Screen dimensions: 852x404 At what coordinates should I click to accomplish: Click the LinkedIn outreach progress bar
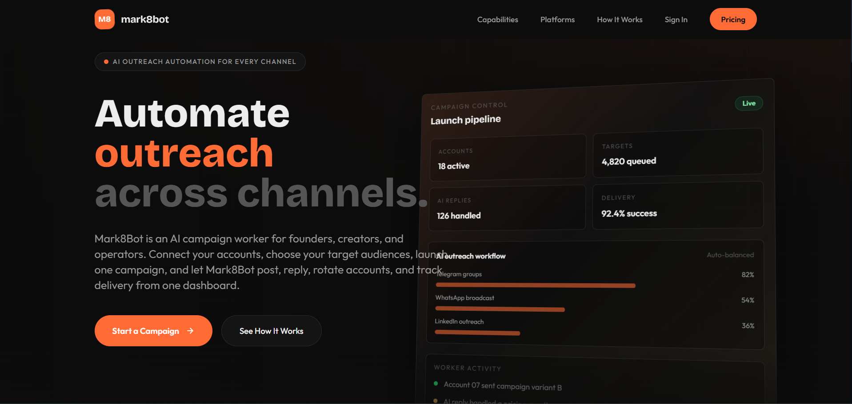[477, 333]
